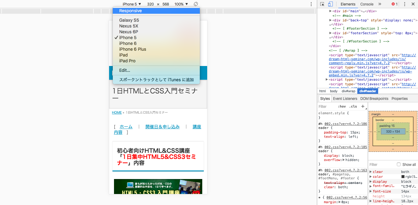Edit the viewport width field 320
The height and width of the screenshot is (205, 418).
click(x=150, y=4)
